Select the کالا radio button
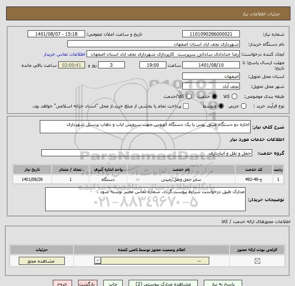 (x=234, y=96)
